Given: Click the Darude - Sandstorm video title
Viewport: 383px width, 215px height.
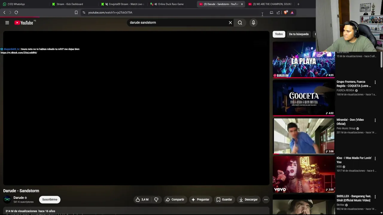Looking at the screenshot, I should click(21, 191).
